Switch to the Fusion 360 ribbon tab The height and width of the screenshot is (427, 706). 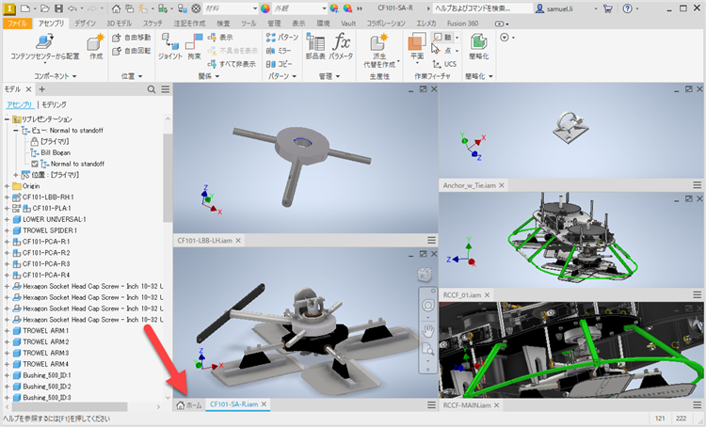pos(462,23)
